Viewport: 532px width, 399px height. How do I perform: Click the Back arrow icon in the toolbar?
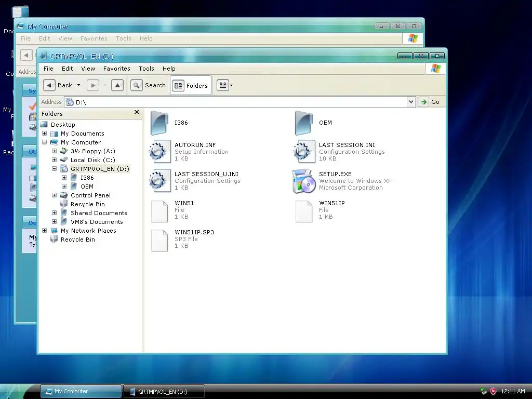49,85
